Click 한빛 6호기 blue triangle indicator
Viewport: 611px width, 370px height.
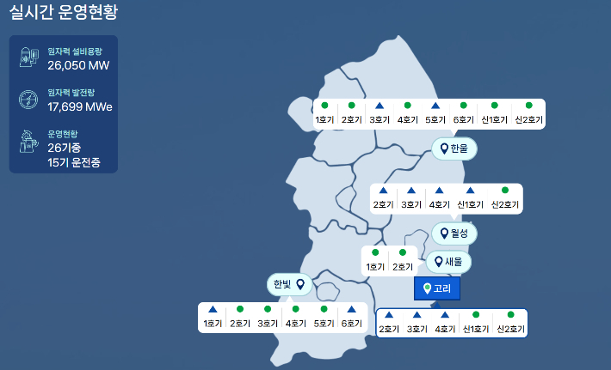[x=351, y=309]
